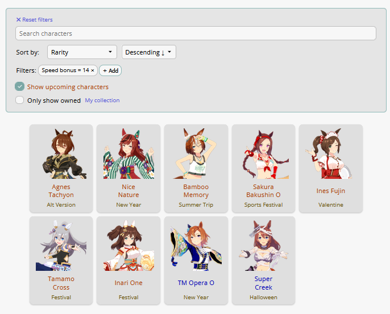This screenshot has height=314, width=390.
Task: Enable the Only show owned checkbox
Action: click(x=20, y=100)
